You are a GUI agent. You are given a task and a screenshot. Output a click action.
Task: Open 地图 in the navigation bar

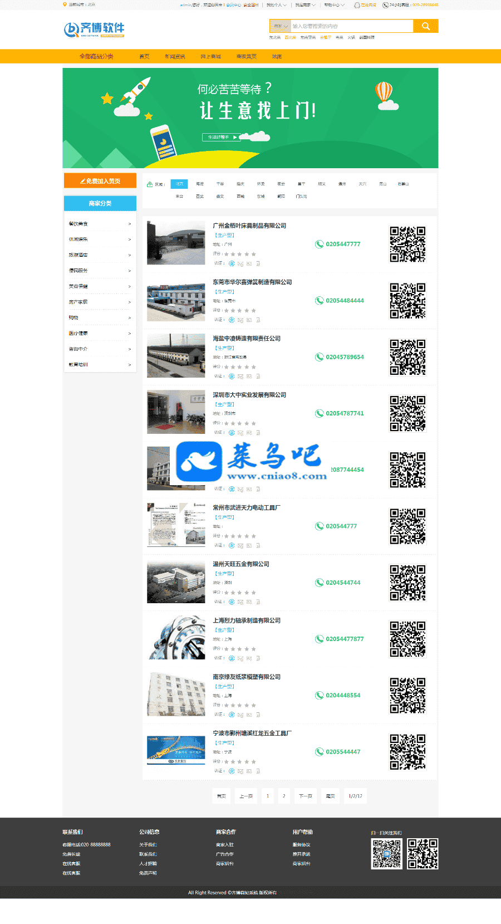tap(277, 56)
